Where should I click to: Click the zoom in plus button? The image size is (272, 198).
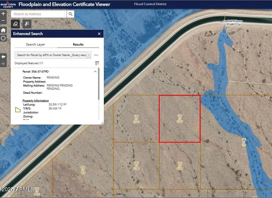(3, 14)
